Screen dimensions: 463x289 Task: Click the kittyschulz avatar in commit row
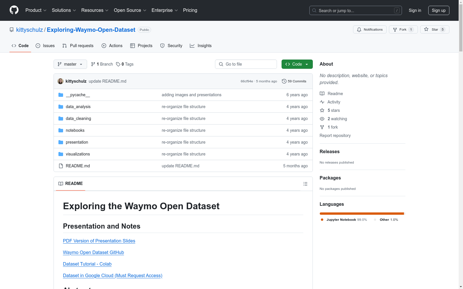pos(60,81)
